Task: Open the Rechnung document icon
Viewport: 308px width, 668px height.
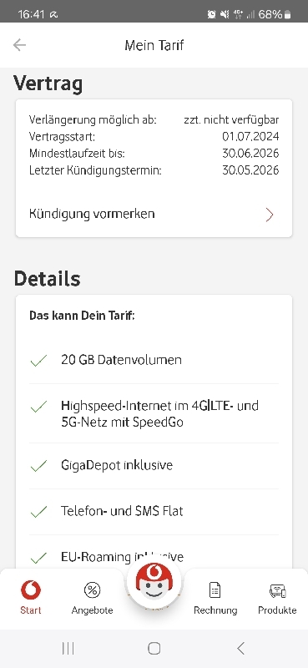Action: pyautogui.click(x=215, y=590)
